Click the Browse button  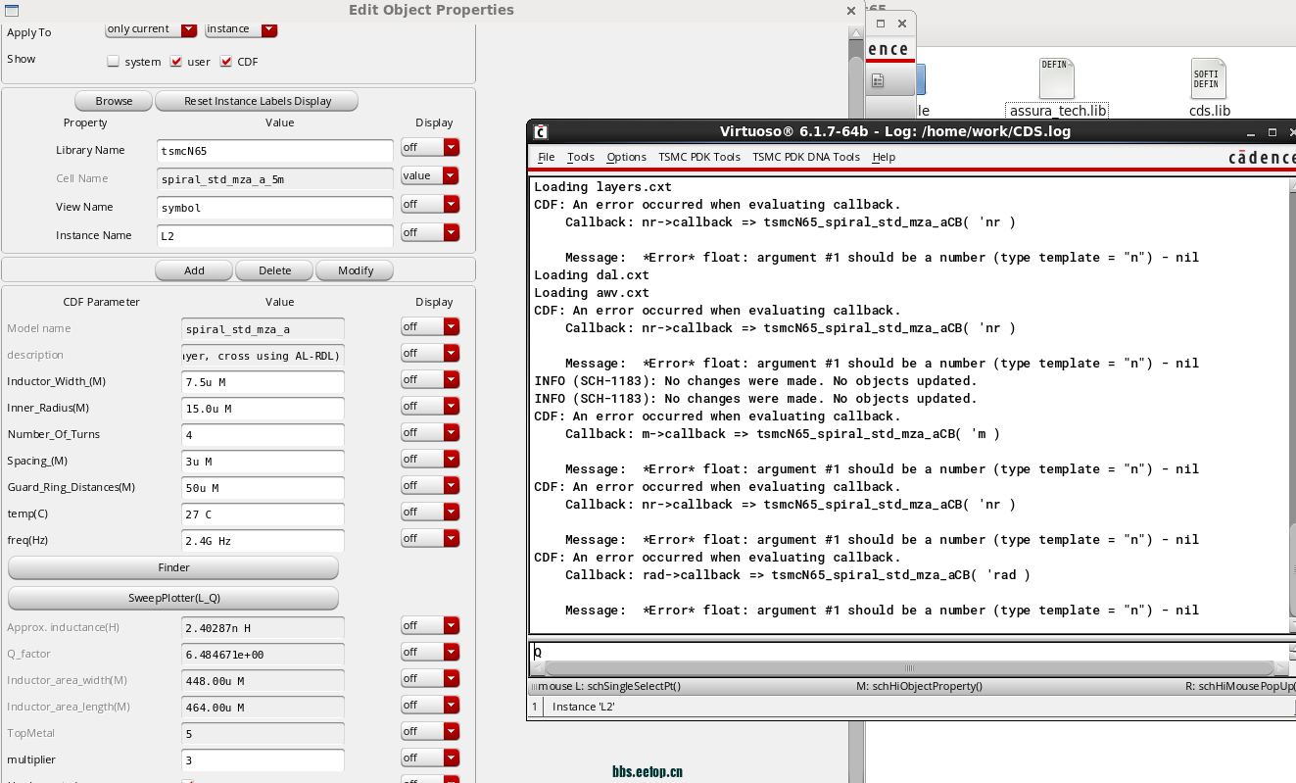[114, 101]
